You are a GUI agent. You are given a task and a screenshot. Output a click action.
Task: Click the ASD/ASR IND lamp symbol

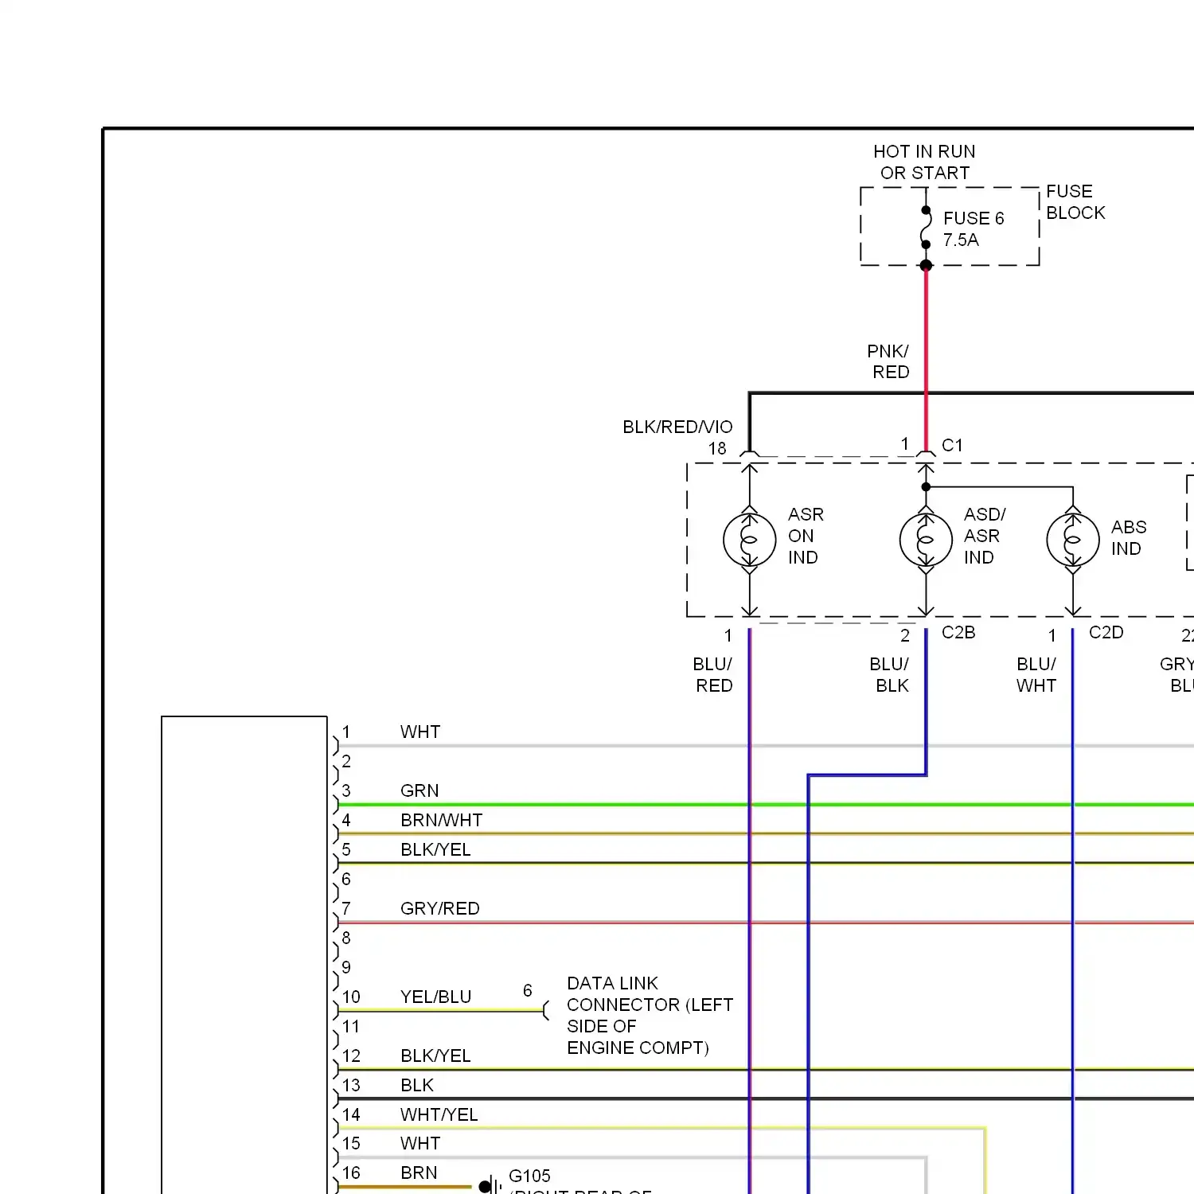pos(926,540)
